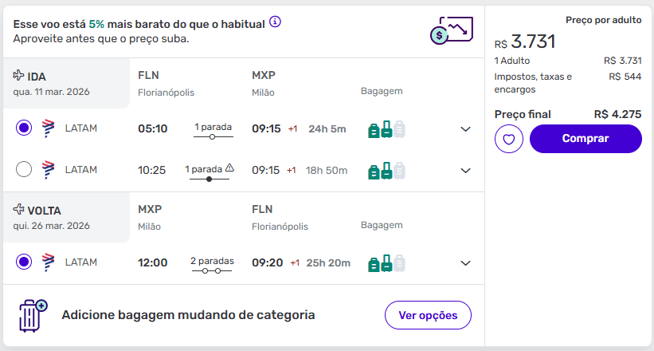
Task: Click the warning triangle on 10:25 stop
Action: click(229, 168)
